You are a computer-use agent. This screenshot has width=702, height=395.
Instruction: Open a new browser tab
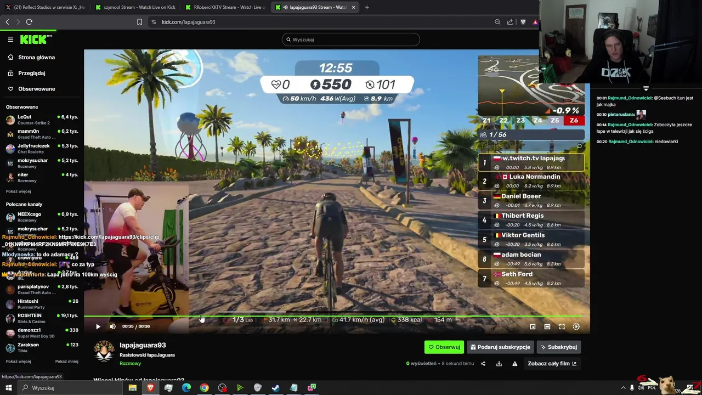click(367, 7)
